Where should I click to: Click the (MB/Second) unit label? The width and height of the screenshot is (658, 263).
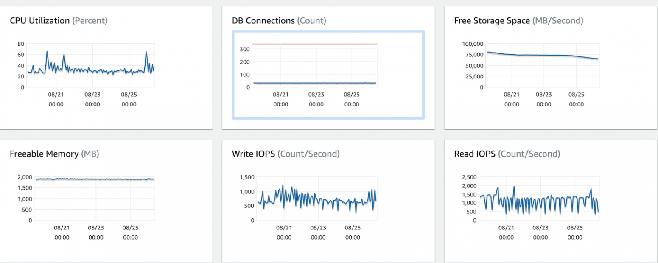click(558, 20)
